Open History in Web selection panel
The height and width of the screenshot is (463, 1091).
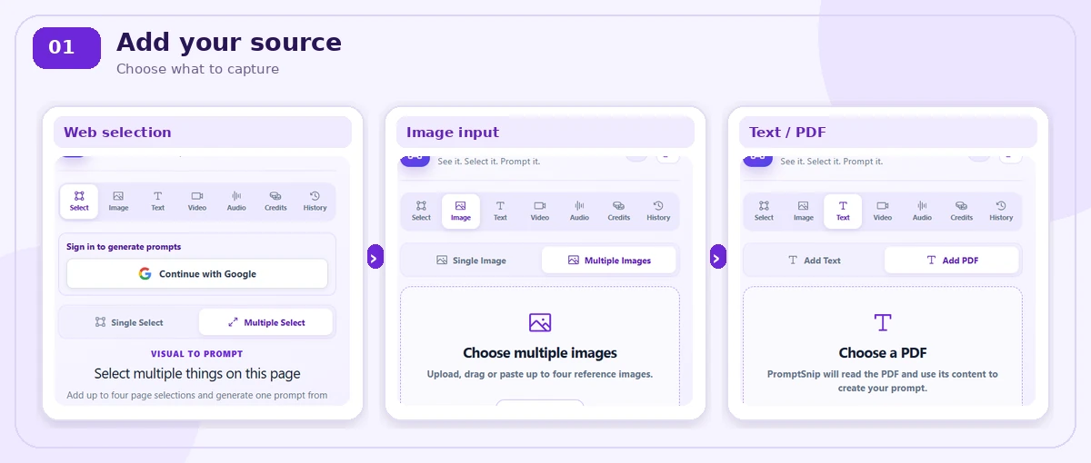[315, 201]
